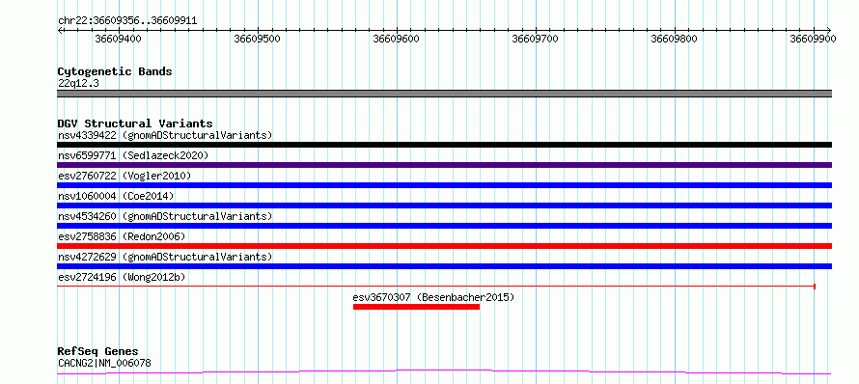This screenshot has height=384, width=859.
Task: Open variant esv3670307 (Besenbacher2015) label
Action: click(x=434, y=297)
